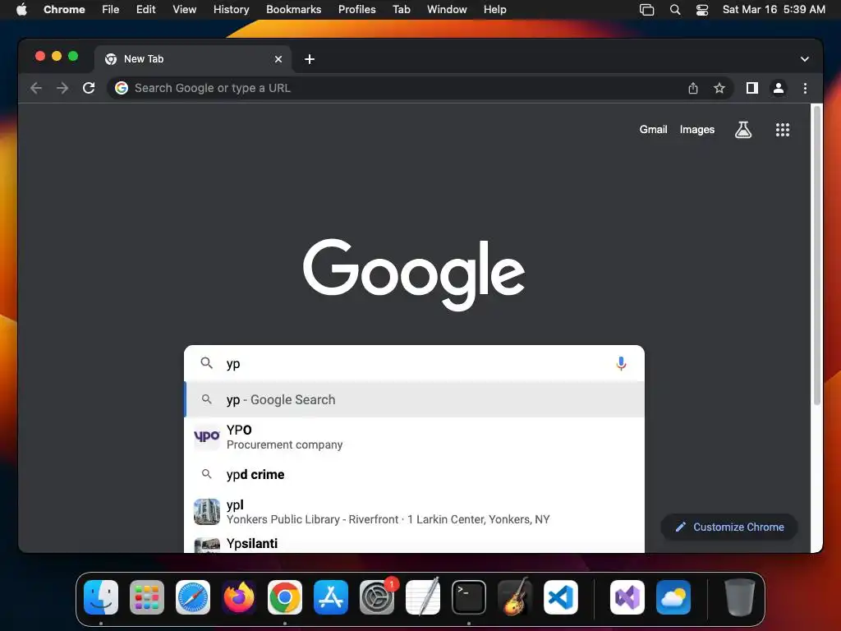This screenshot has height=631, width=841.
Task: Click the Yonkers library photo thumbnail
Action: 206,512
